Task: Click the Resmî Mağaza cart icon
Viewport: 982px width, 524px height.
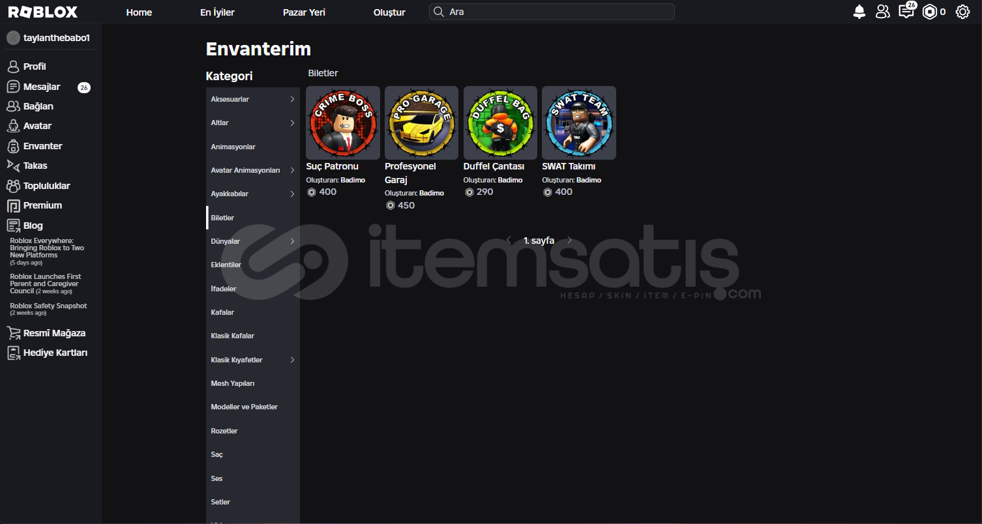Action: (x=13, y=333)
